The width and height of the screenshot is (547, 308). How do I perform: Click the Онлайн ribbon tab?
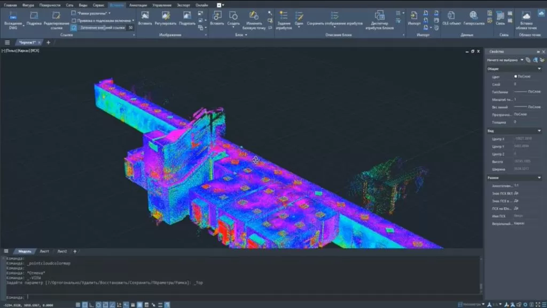tap(201, 5)
